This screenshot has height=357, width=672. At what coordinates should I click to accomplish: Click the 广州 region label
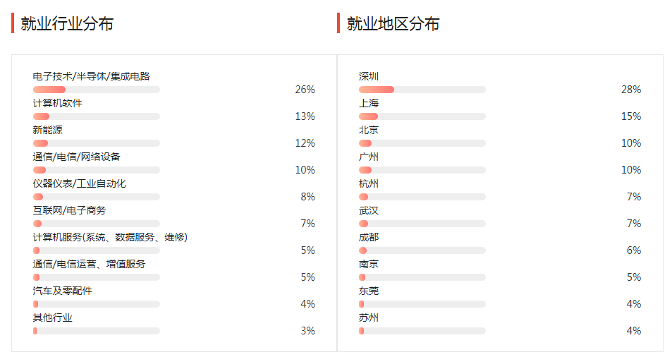(369, 157)
